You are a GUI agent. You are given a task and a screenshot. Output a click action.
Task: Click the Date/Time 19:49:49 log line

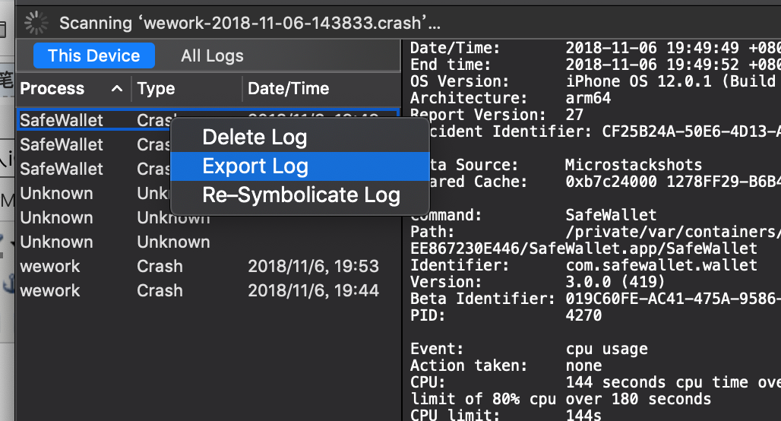595,48
